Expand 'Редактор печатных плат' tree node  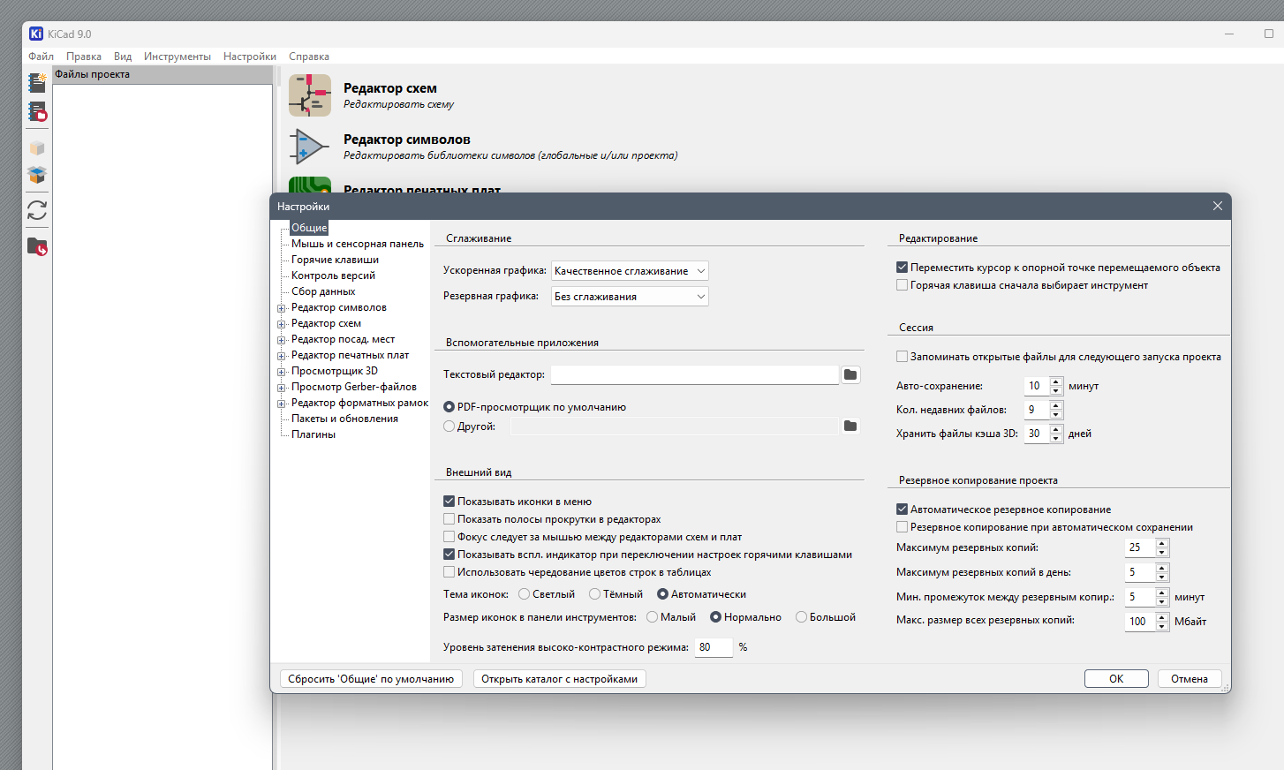pyautogui.click(x=282, y=356)
